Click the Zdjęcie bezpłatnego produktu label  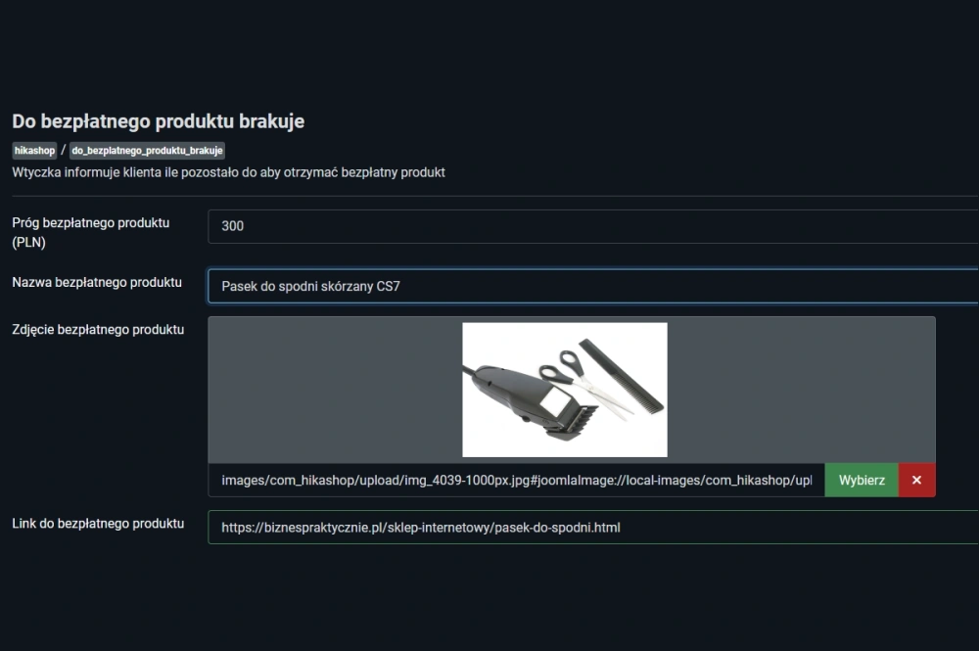click(x=98, y=330)
